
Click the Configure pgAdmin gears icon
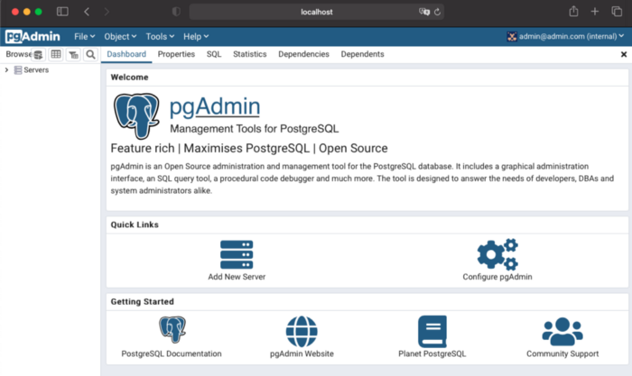click(x=497, y=254)
